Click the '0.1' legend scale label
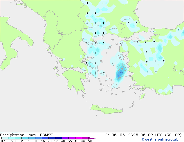The image size is (184, 142). 3,141
